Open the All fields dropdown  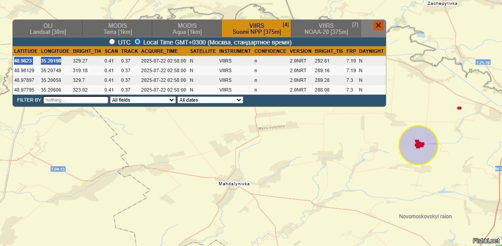tap(143, 100)
